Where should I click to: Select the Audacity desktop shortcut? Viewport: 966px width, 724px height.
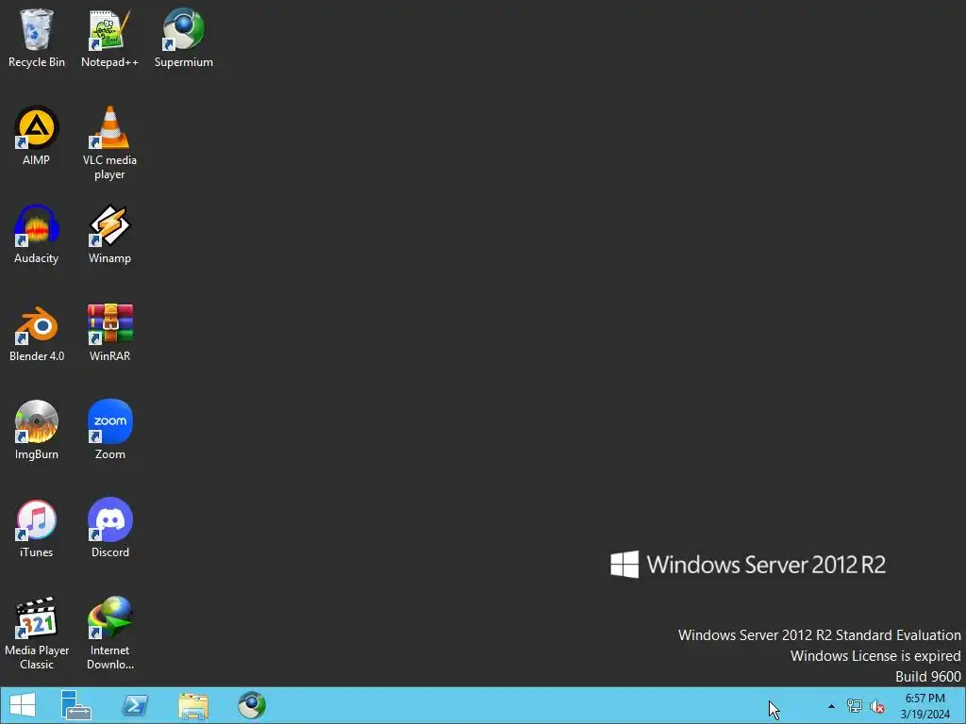pos(37,234)
